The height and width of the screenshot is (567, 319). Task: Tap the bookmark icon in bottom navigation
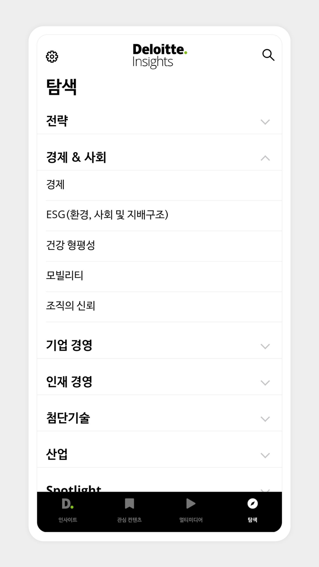[130, 504]
